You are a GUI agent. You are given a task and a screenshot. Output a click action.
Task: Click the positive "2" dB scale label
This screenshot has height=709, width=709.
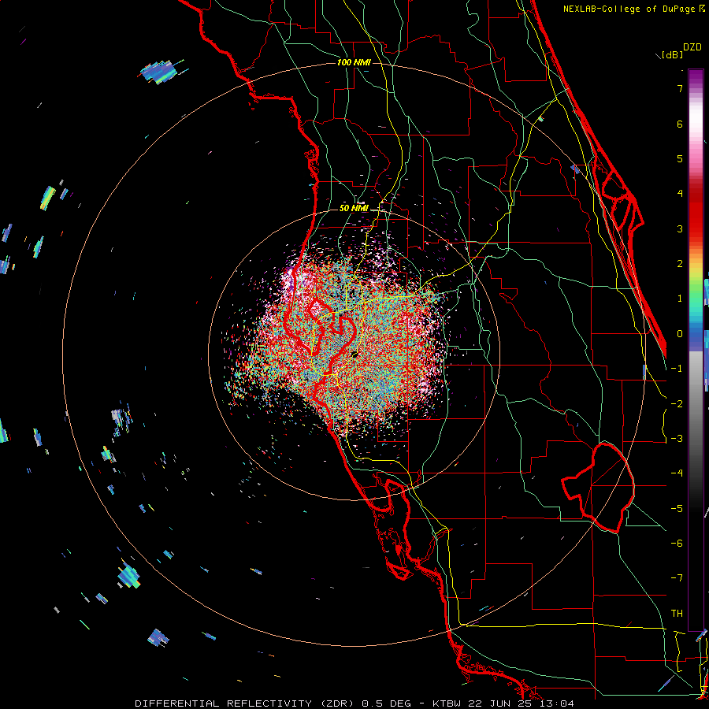point(680,264)
